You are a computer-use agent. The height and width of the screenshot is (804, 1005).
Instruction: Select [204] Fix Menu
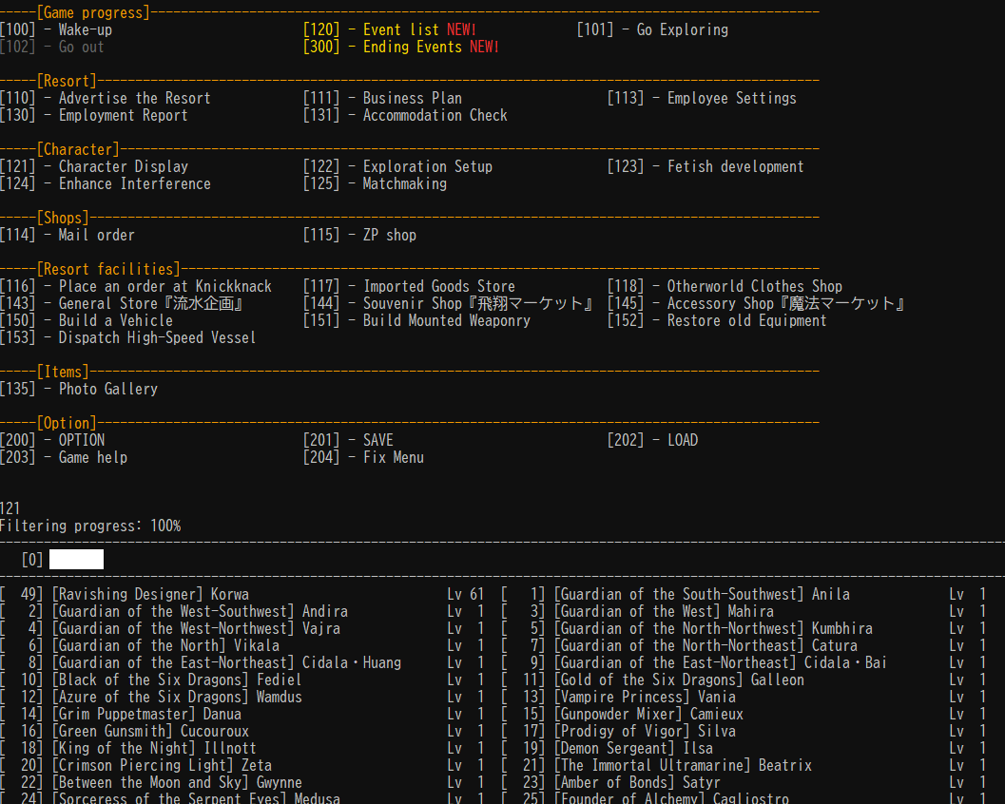(363, 457)
